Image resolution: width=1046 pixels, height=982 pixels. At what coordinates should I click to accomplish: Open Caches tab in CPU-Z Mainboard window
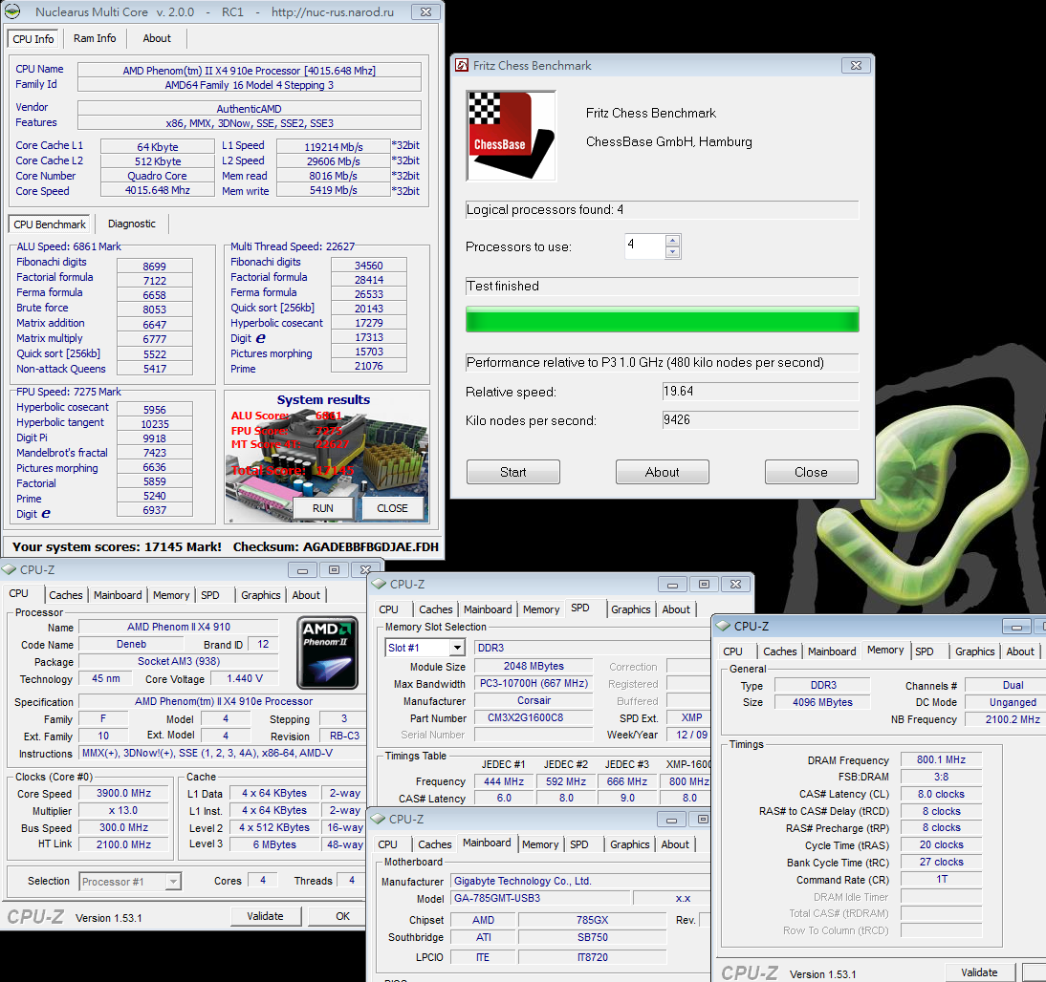coord(434,844)
